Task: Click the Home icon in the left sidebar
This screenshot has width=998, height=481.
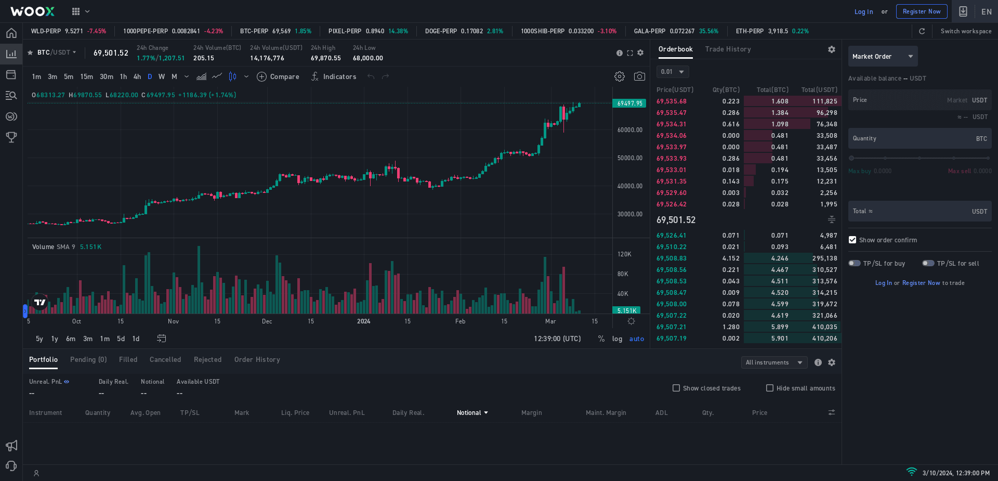Action: tap(11, 33)
